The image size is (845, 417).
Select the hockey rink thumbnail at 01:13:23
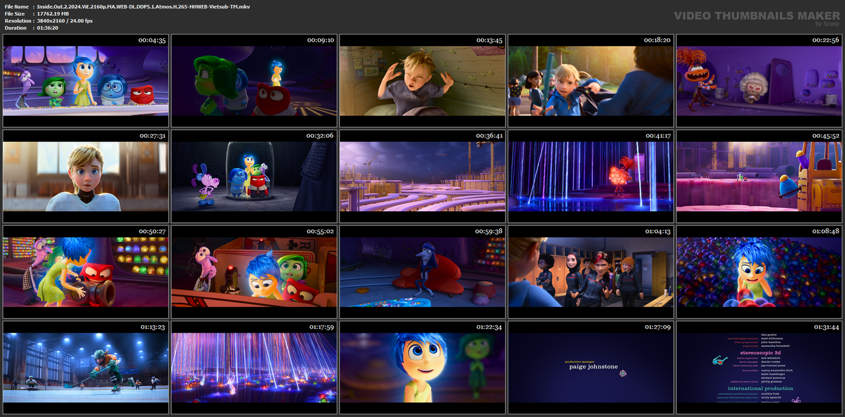point(86,368)
